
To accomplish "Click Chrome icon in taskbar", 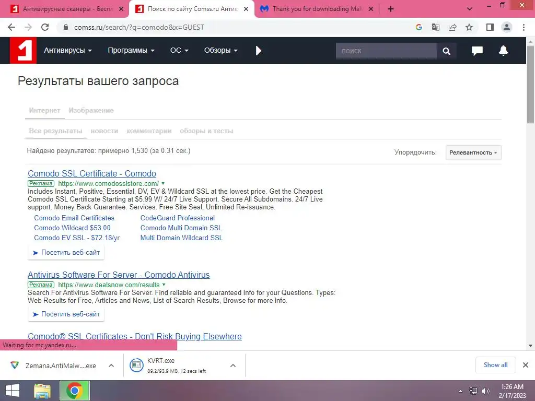I will (75, 391).
